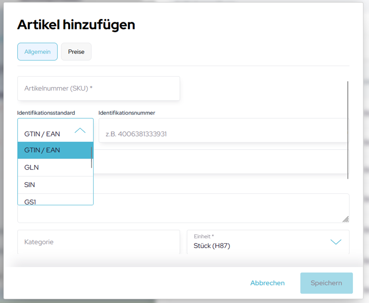Image resolution: width=369 pixels, height=303 pixels.
Task: Collapse the Identifikationsstandard dropdown with the up chevron
Action: point(80,131)
